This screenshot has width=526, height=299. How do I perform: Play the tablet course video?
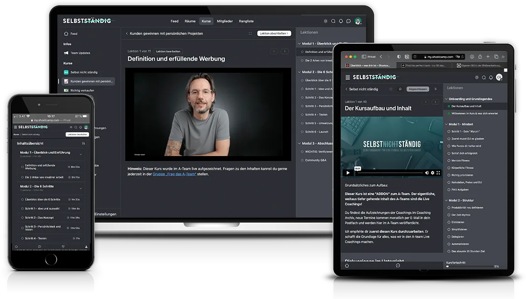(348, 173)
